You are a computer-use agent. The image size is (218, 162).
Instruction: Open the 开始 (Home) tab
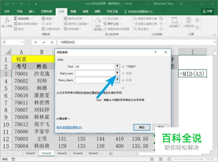coord(19,11)
